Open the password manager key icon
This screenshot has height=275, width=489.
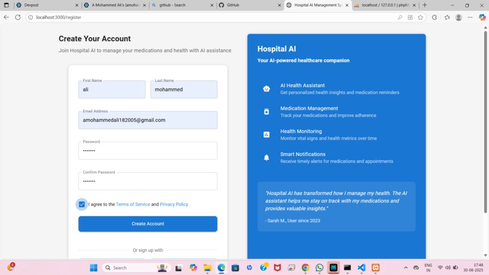click(400, 18)
